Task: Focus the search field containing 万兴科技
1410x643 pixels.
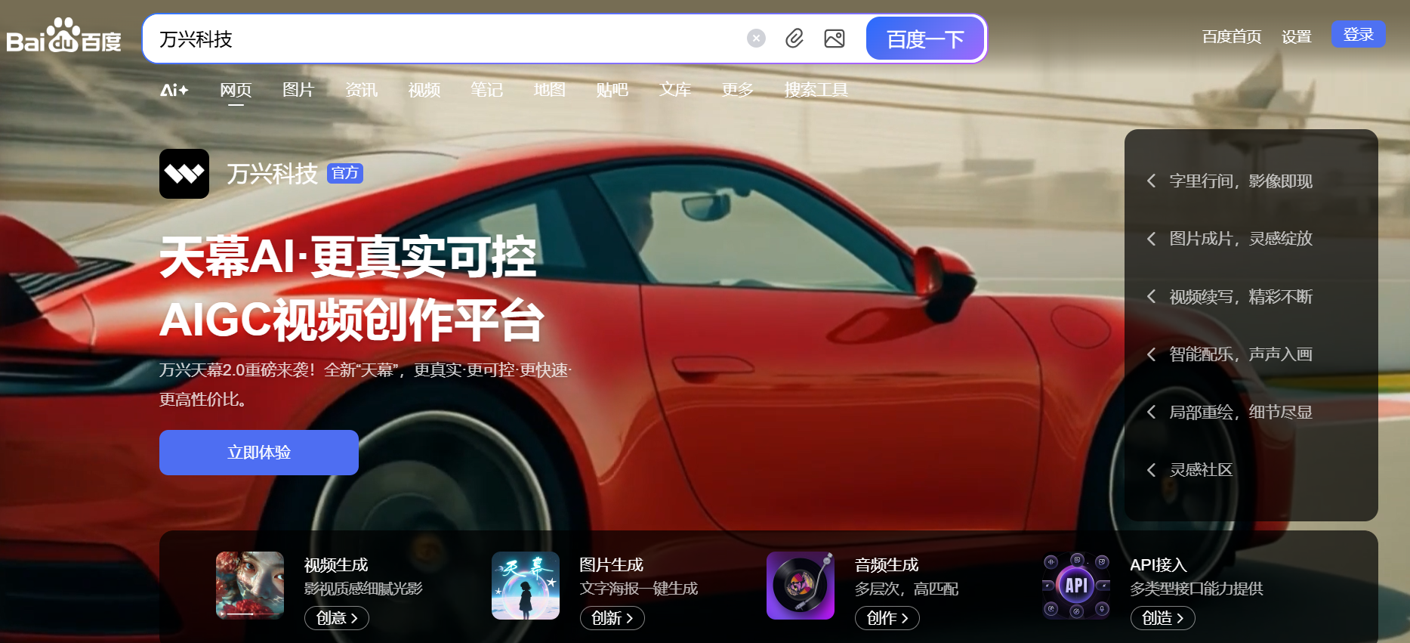Action: click(x=446, y=39)
